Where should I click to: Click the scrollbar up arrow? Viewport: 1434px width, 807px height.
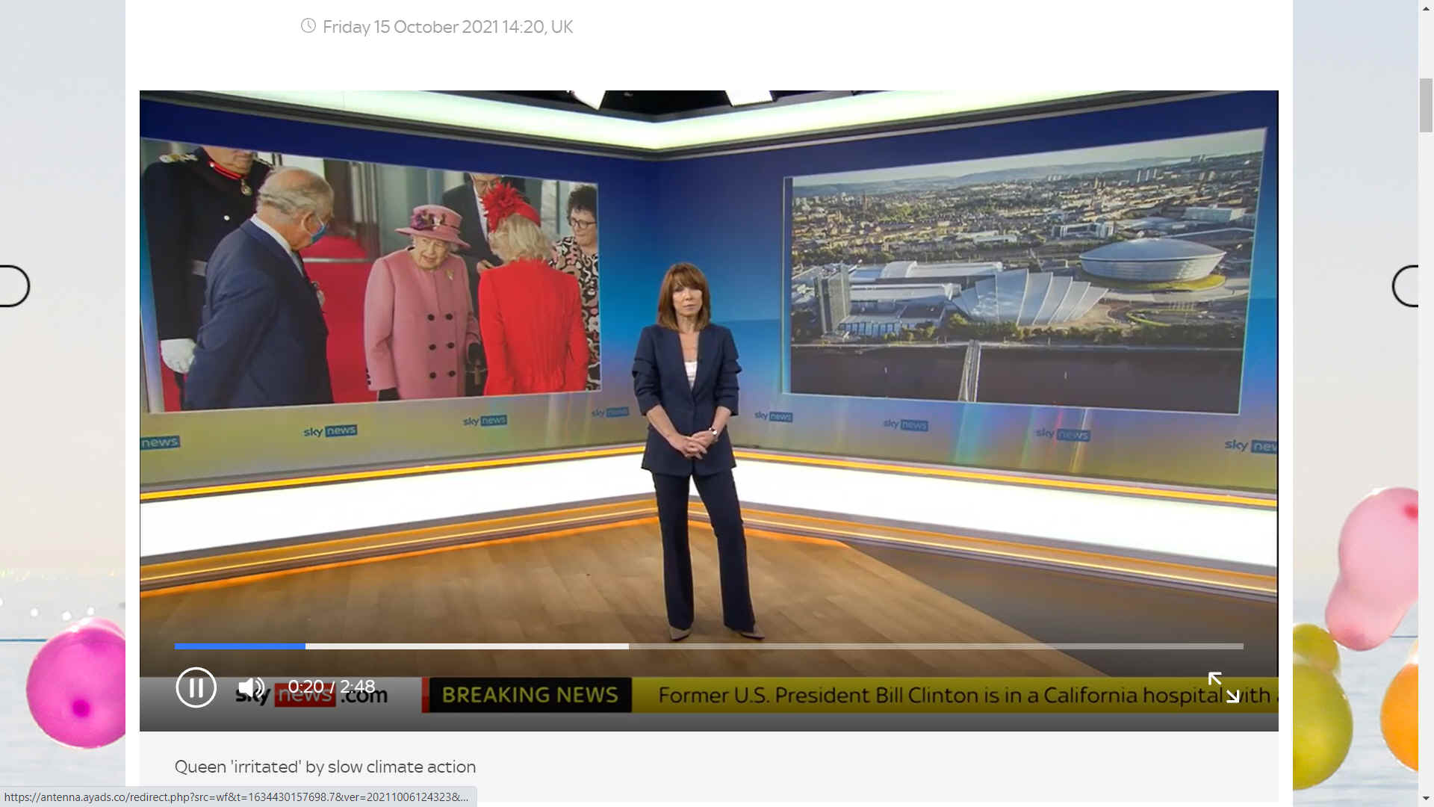click(x=1426, y=7)
